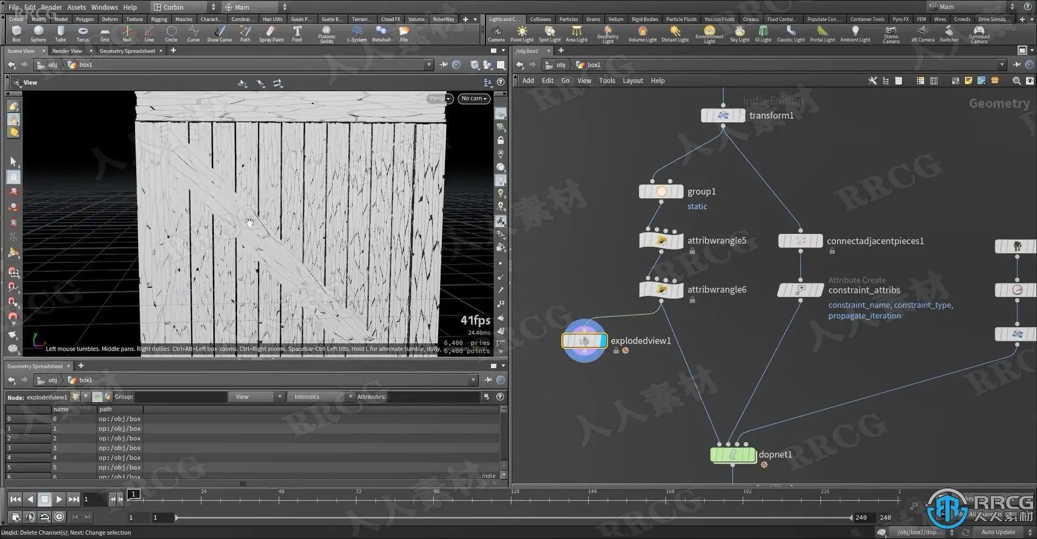Screen dimensions: 1037x539
Task: Click frame 120 on the timeline
Action: tap(511, 499)
